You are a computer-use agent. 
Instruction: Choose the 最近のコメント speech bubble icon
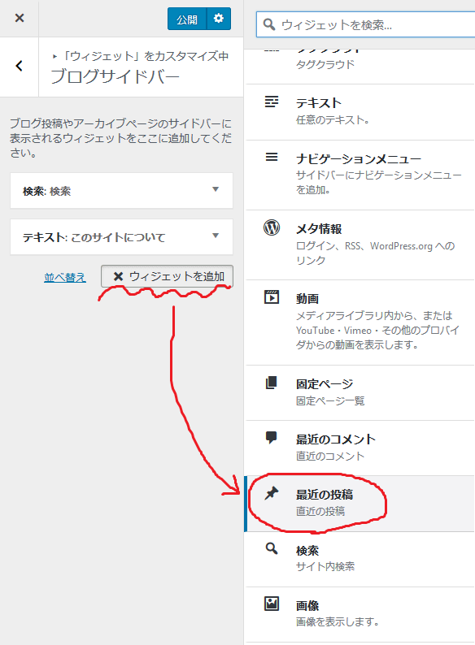click(x=272, y=438)
